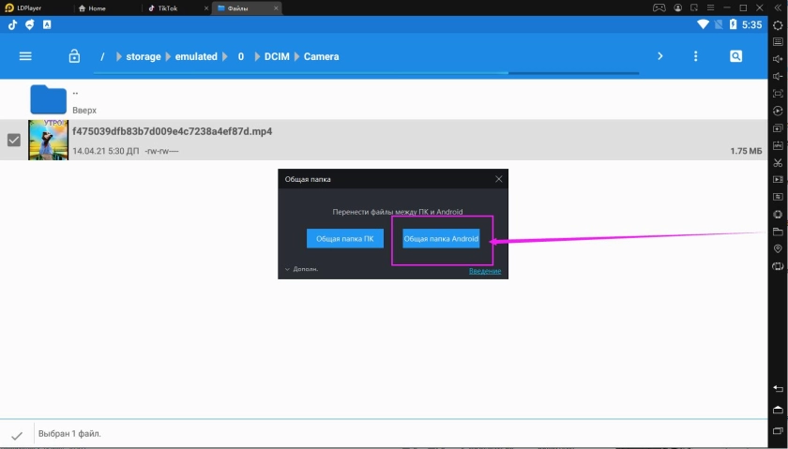Click the Общая папка ПК button
Viewport: 788px width, 449px height.
click(x=344, y=239)
